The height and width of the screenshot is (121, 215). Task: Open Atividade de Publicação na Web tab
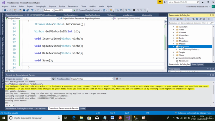[x=19, y=109]
